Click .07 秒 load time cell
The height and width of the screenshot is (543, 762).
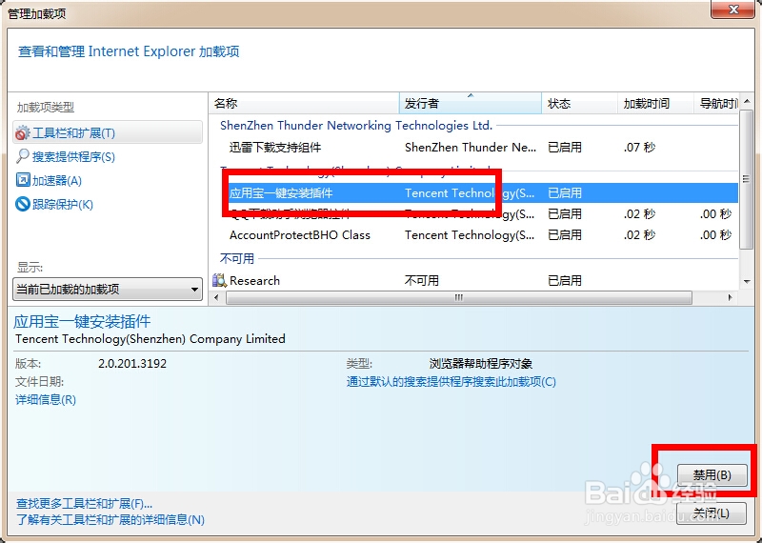(639, 147)
